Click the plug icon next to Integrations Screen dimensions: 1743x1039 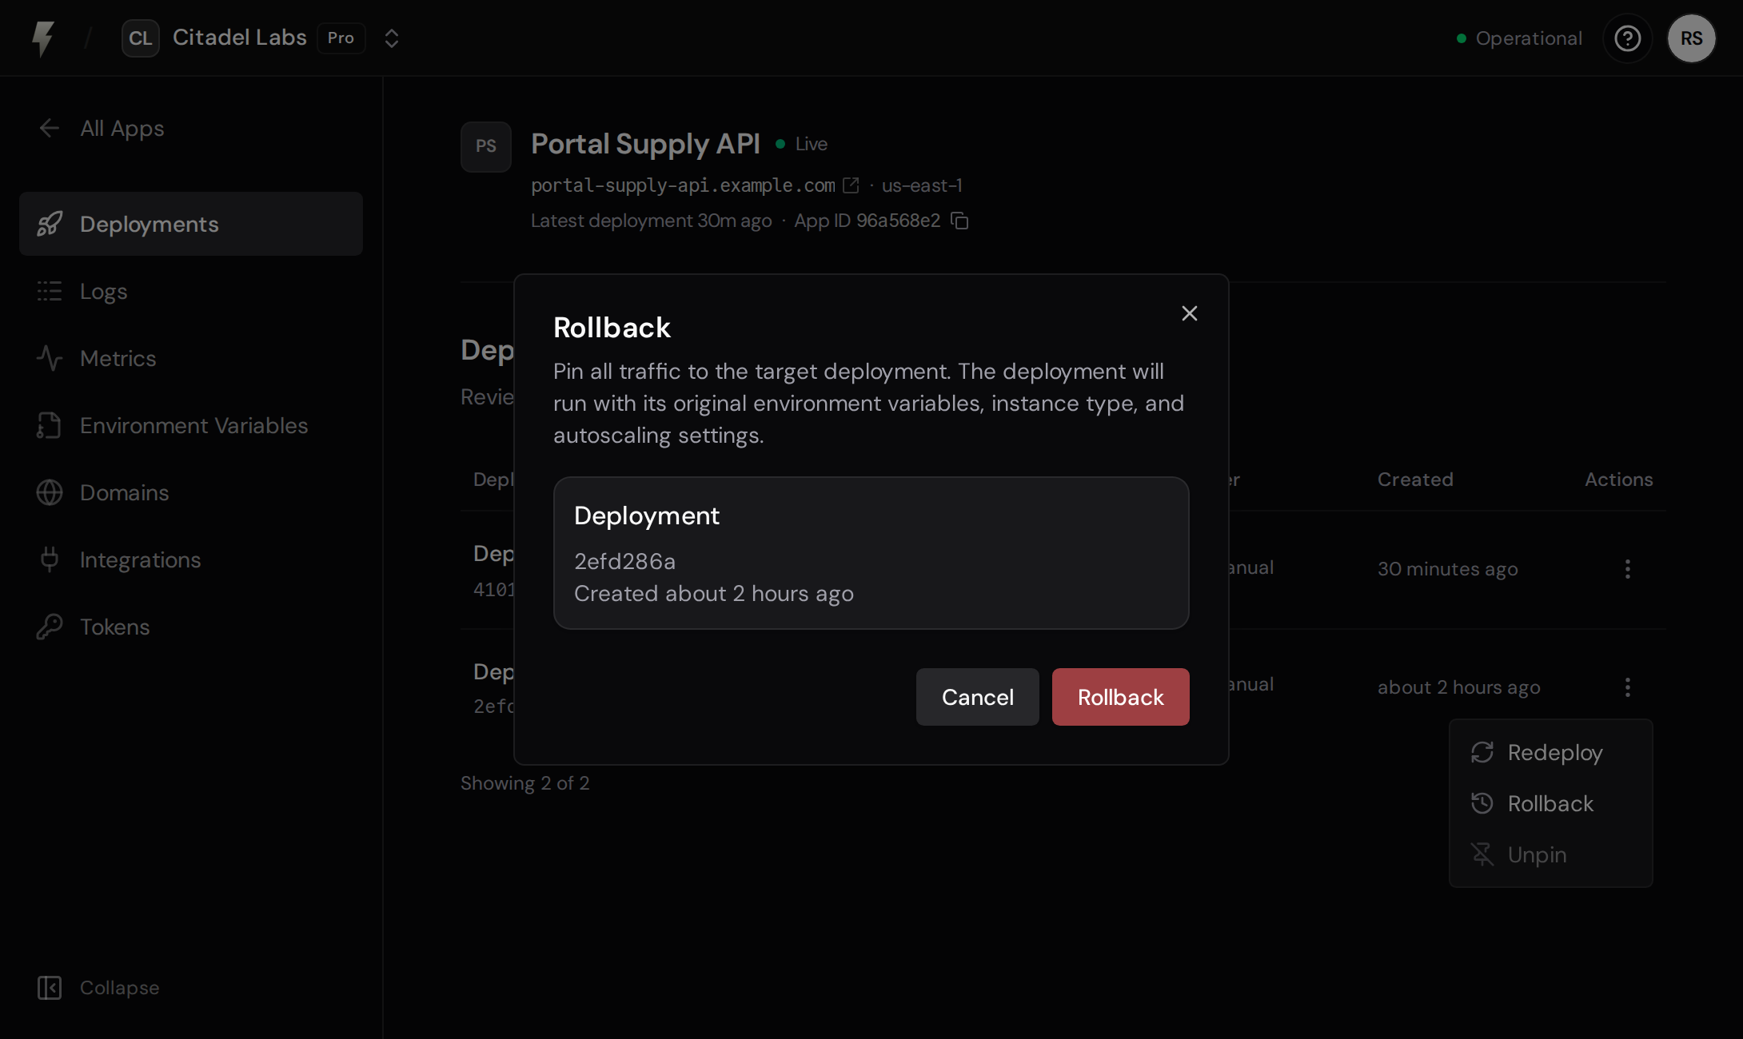click(50, 559)
